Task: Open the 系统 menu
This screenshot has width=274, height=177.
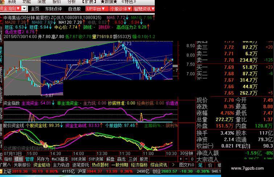Action: click(12, 2)
